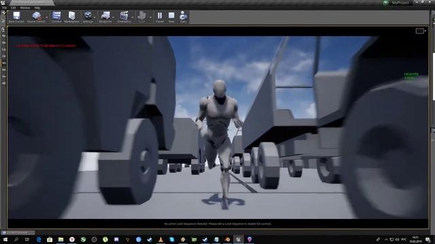Screen dimensions: 435x244
Task: Open the volume control in system tray
Action: [x=397, y=239]
